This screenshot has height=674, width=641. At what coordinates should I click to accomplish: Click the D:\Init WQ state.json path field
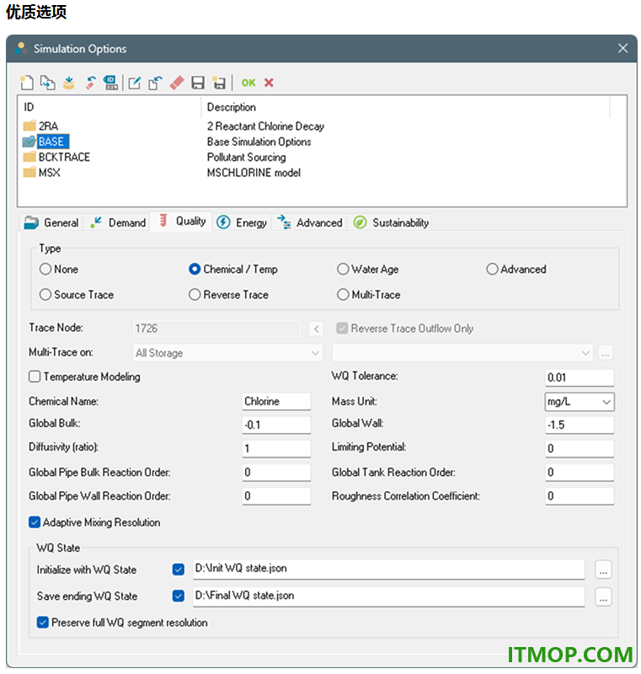389,569
